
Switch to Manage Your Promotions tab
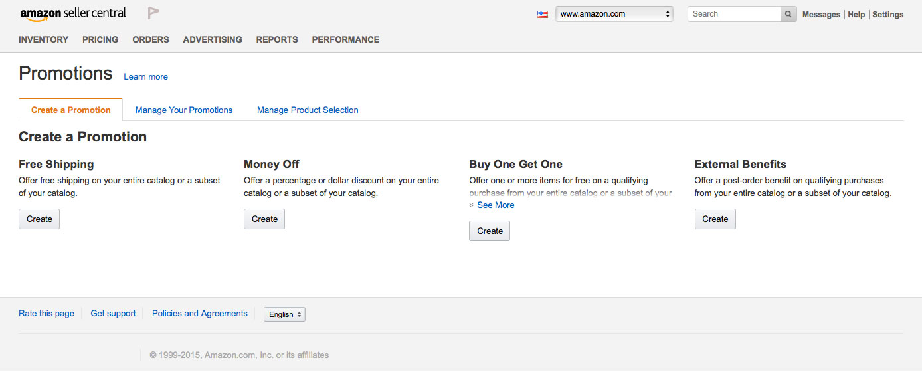coord(184,110)
